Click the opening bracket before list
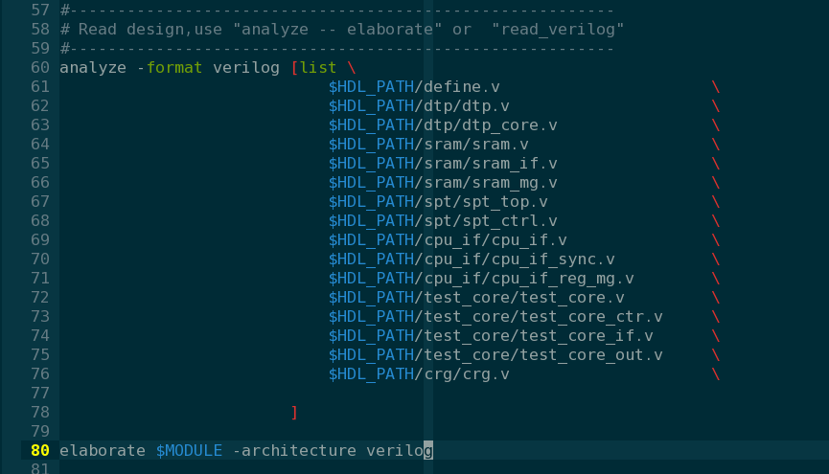The image size is (829, 474). [294, 67]
